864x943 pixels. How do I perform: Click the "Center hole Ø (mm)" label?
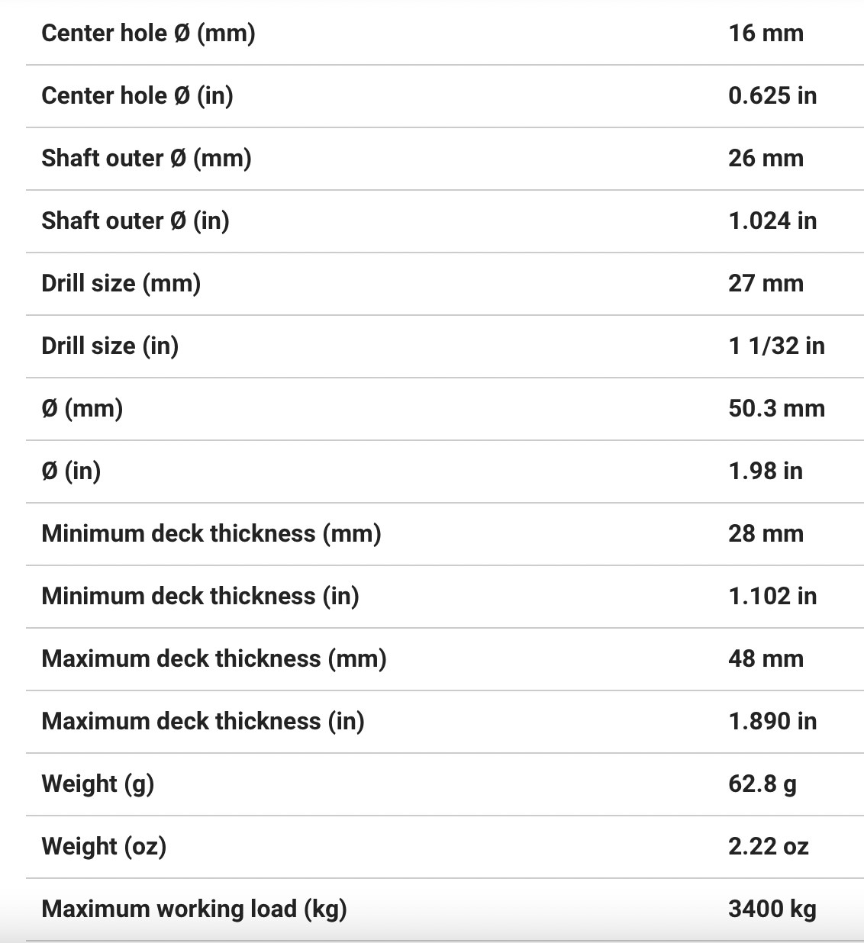pyautogui.click(x=148, y=34)
